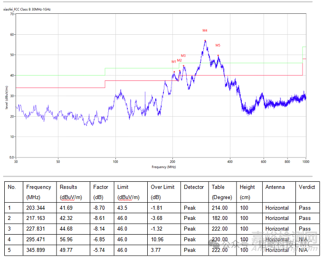Select the 345.899 frequency cell
Image resolution: width=323 pixels, height=257 pixels.
[36, 250]
